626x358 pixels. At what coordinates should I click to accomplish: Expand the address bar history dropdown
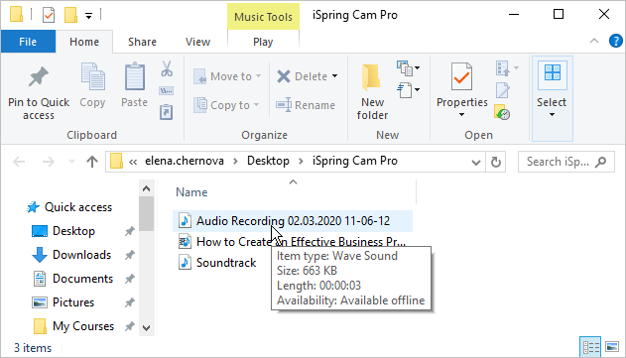point(476,162)
